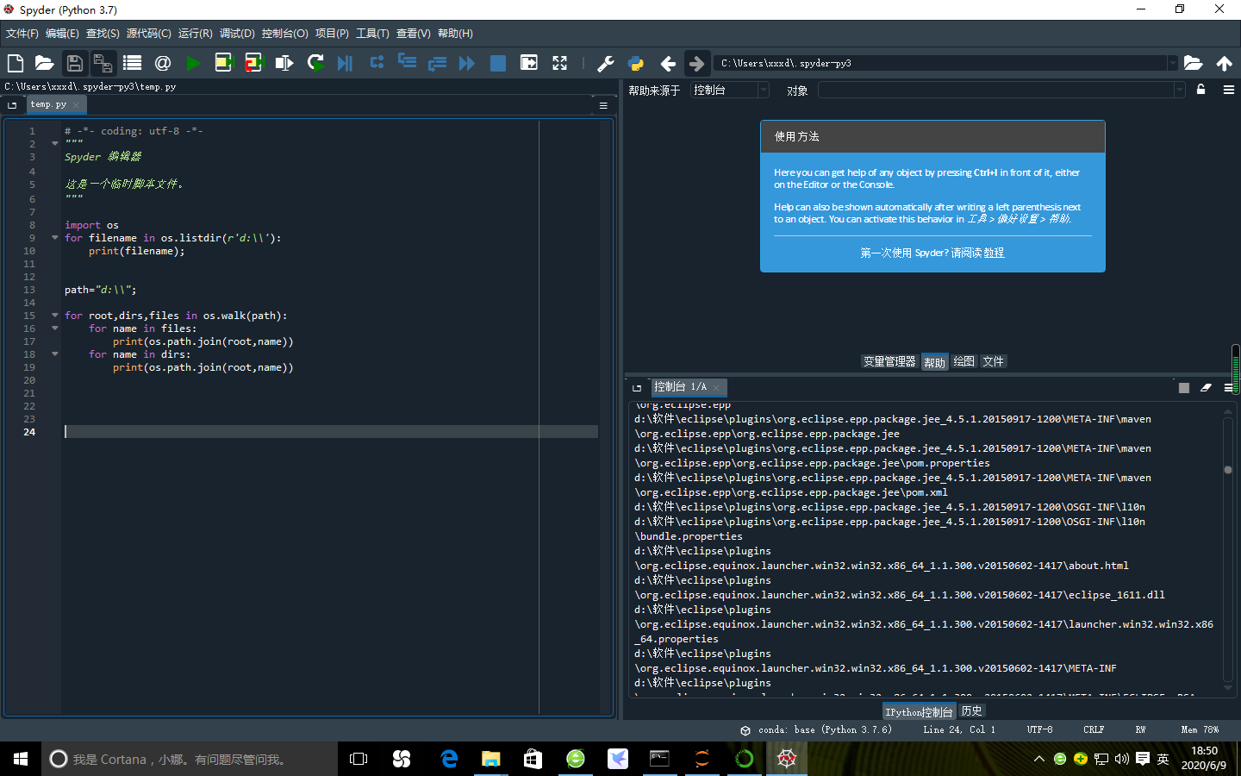The image size is (1241, 776).
Task: Switch to 绘图 tab
Action: point(963,361)
